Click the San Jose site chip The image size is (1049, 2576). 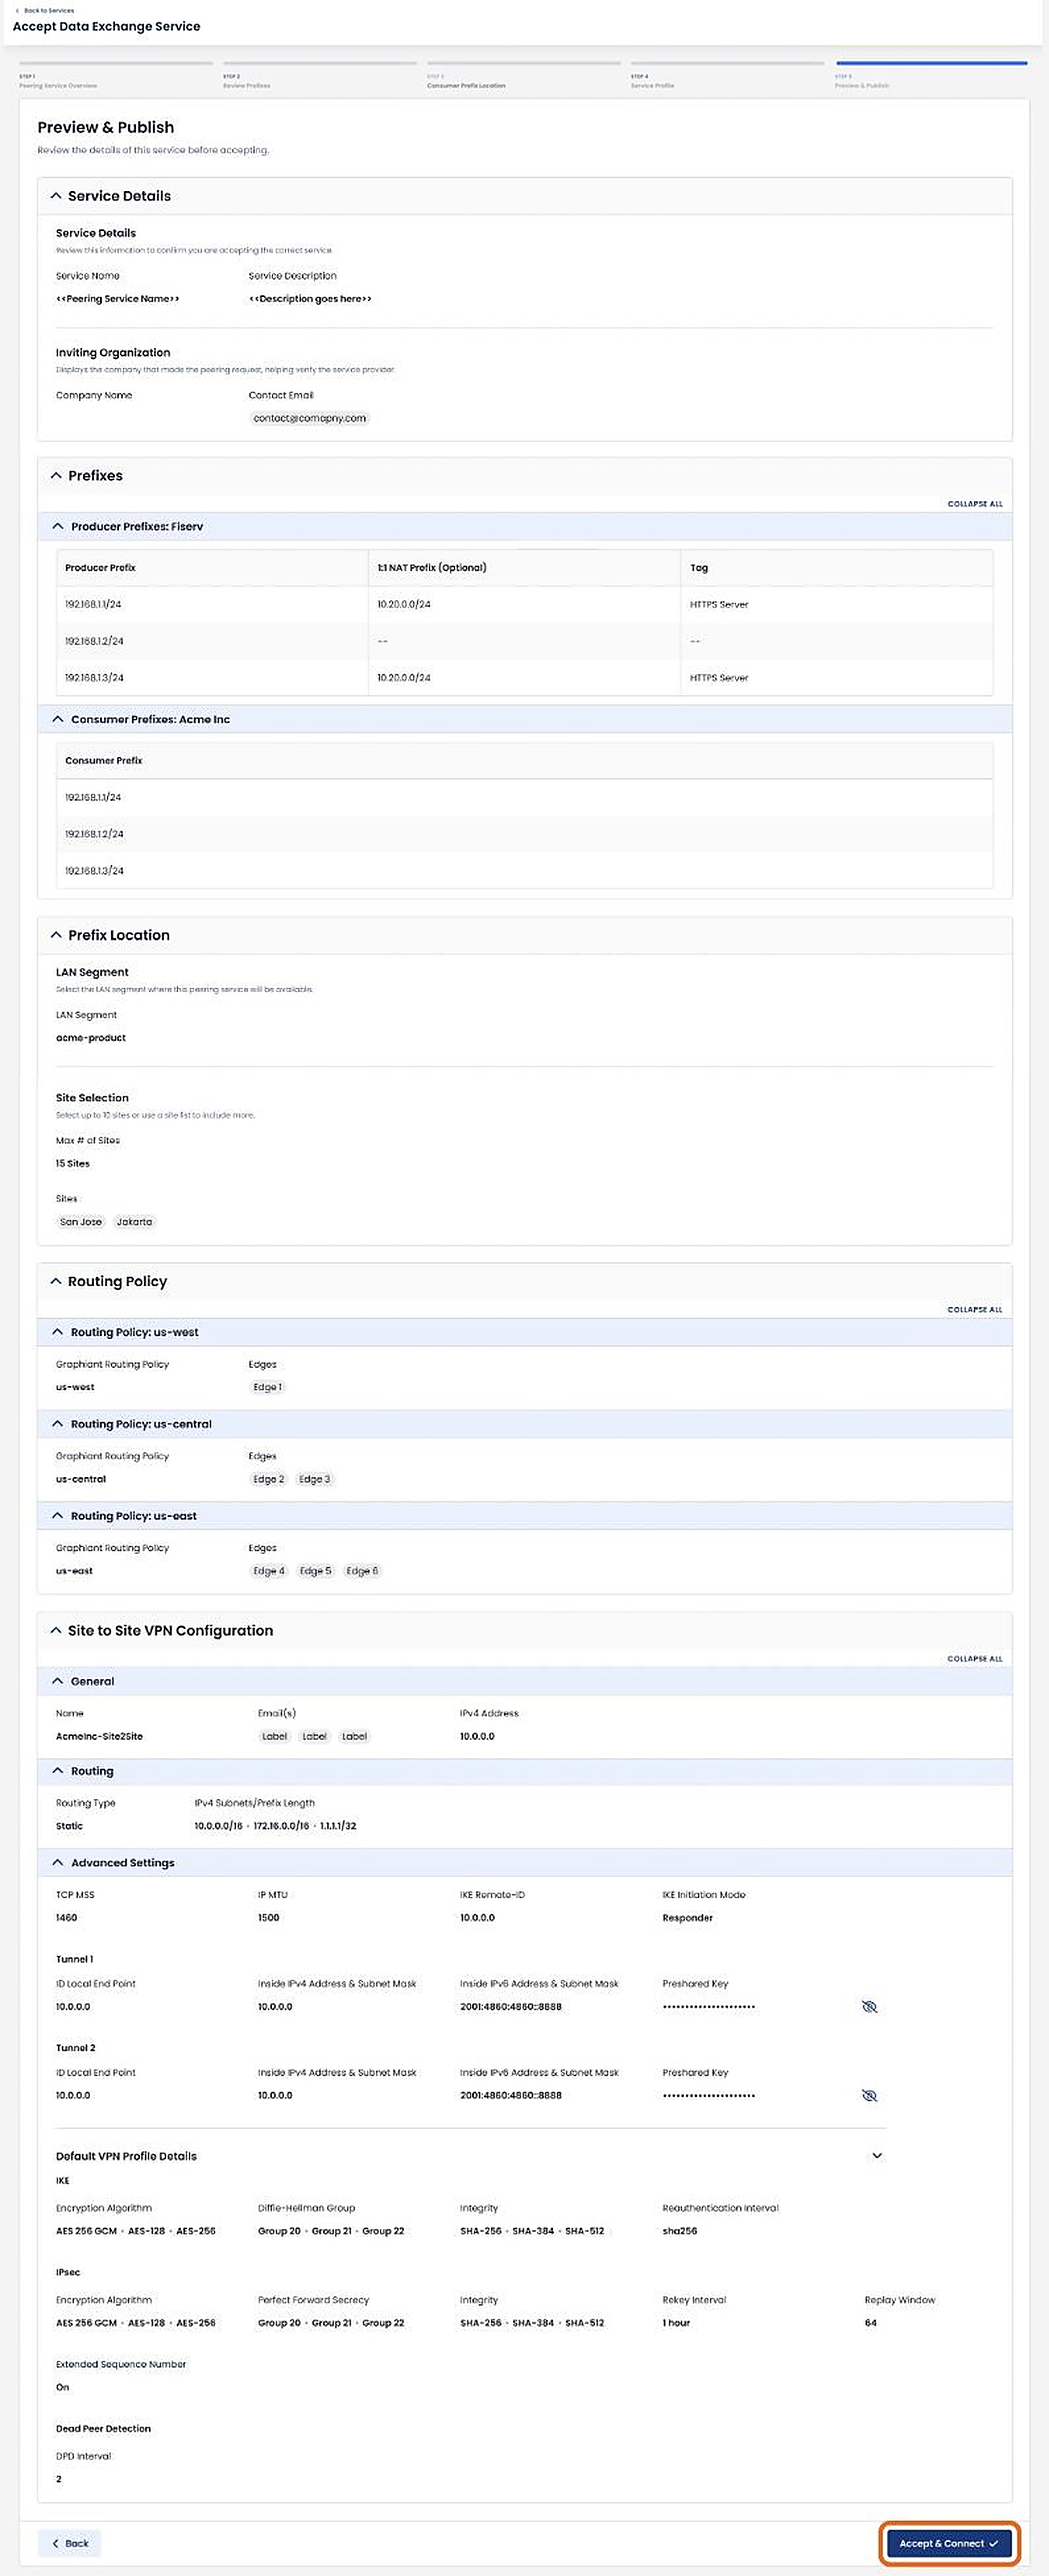[81, 1222]
